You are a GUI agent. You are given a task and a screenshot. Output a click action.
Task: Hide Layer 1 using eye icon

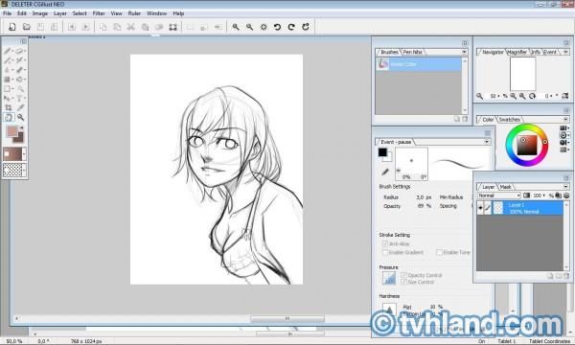click(x=480, y=208)
